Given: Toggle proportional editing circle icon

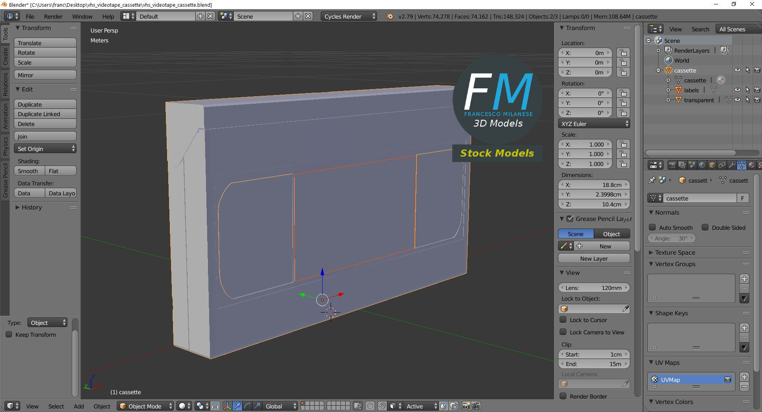Looking at the screenshot, I should point(370,406).
